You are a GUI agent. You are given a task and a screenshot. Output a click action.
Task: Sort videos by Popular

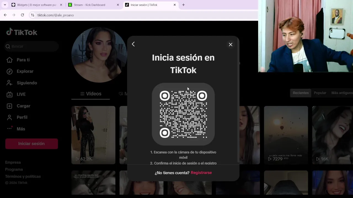coord(320,93)
